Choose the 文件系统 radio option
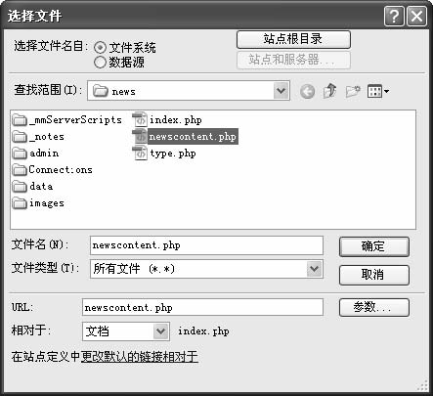 pos(100,48)
